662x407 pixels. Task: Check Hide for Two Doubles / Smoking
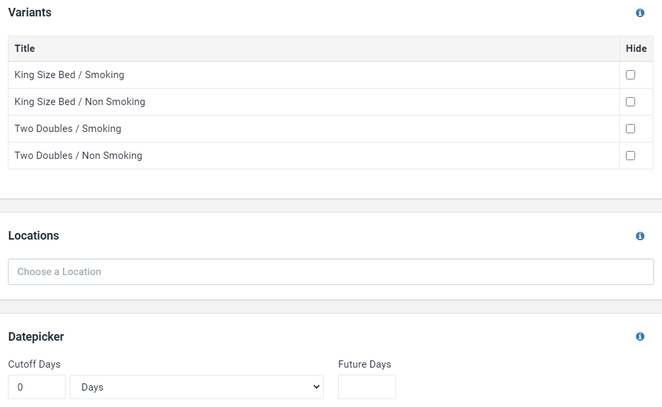[630, 129]
